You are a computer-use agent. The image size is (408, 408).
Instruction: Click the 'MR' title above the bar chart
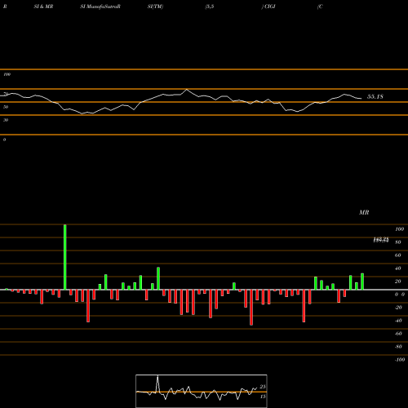click(364, 212)
